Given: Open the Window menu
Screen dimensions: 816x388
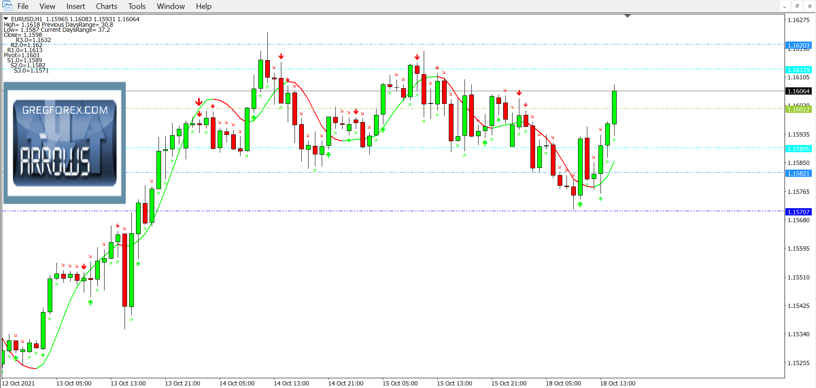Looking at the screenshot, I should point(170,6).
